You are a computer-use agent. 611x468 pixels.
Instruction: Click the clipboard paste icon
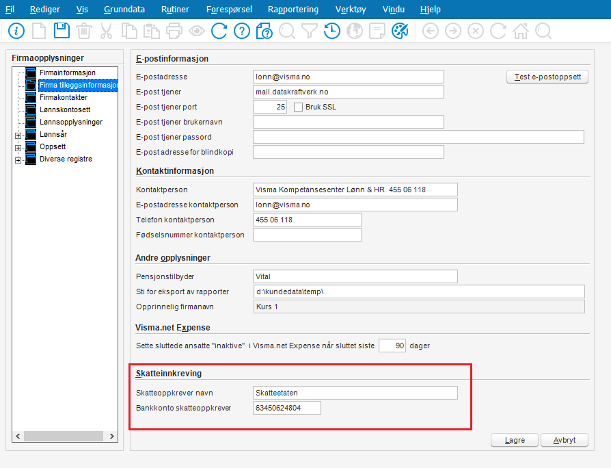(x=152, y=31)
